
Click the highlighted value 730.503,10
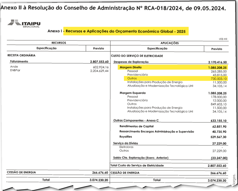217,79
